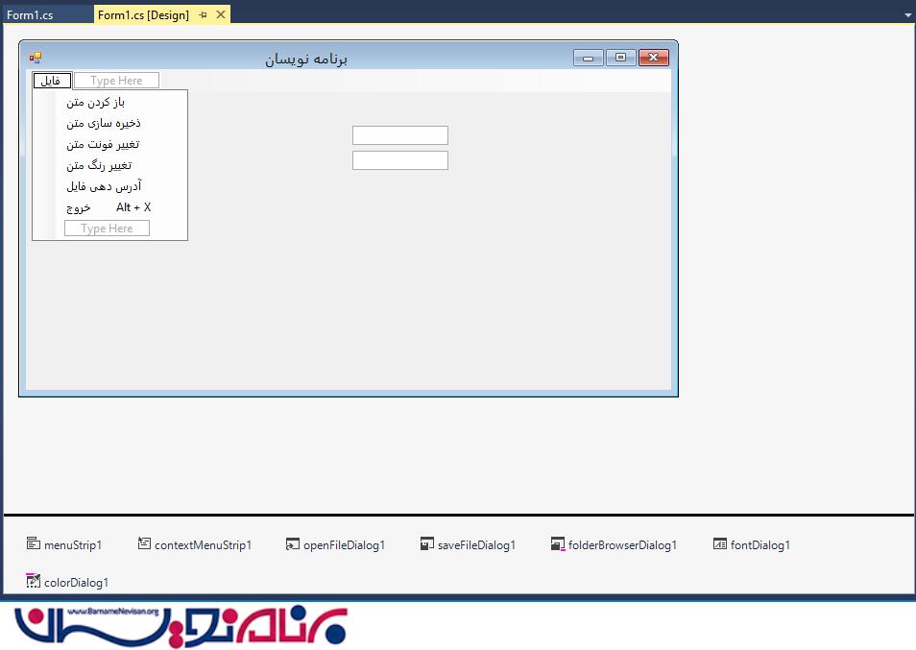The image size is (916, 650).
Task: Open the فایل menu in the form
Action: (52, 81)
